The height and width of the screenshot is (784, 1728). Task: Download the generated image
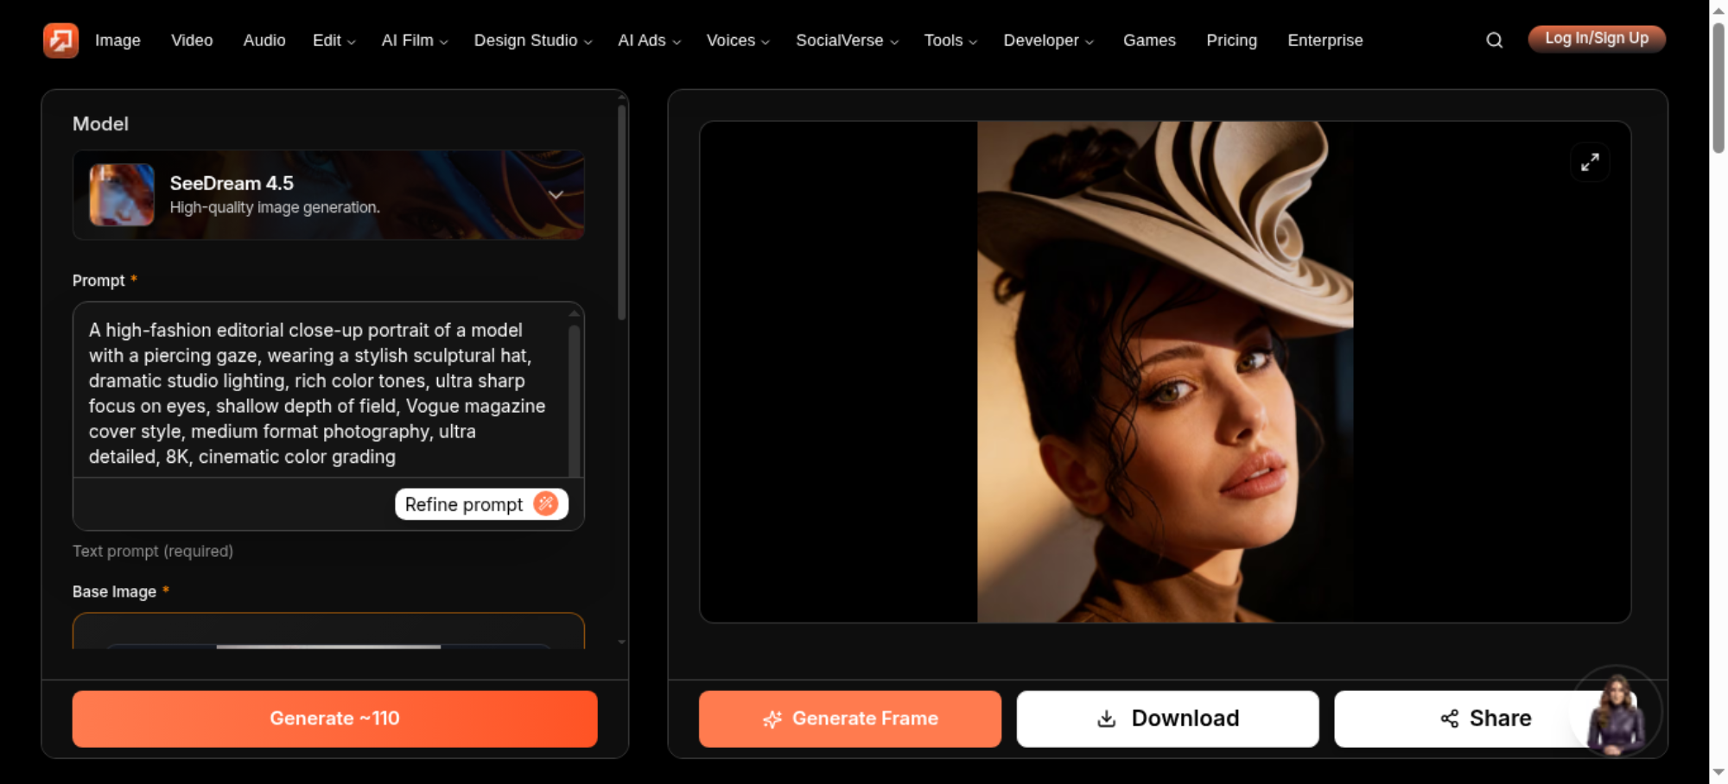[x=1167, y=718]
